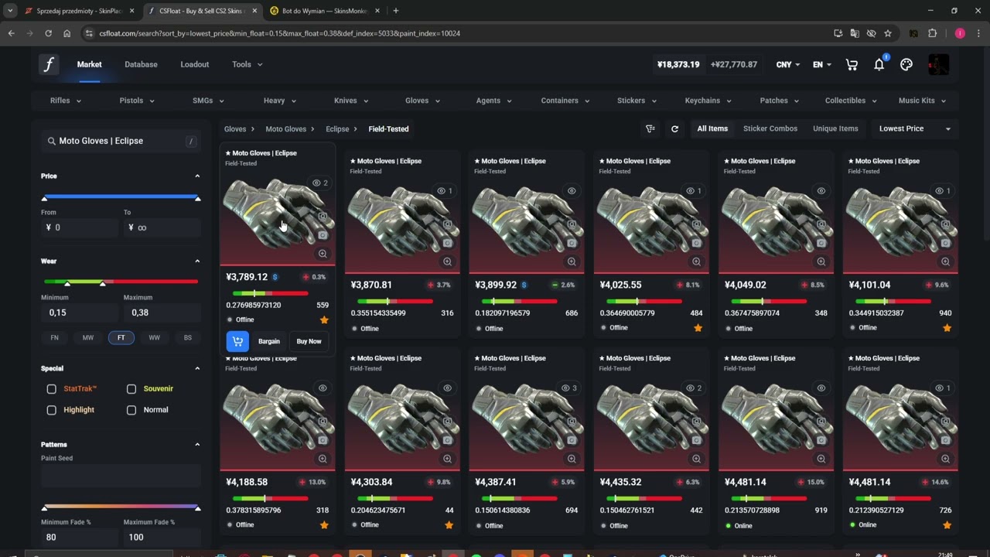The image size is (990, 557).
Task: Open the Tools menu
Action: tap(247, 65)
